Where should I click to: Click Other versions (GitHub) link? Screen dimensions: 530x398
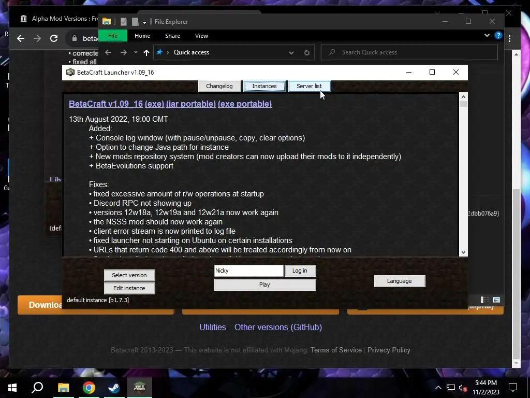click(278, 328)
